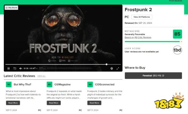This screenshot has width=188, height=114.
Task: Expand the video to fullscreen
Action: [x=118, y=68]
